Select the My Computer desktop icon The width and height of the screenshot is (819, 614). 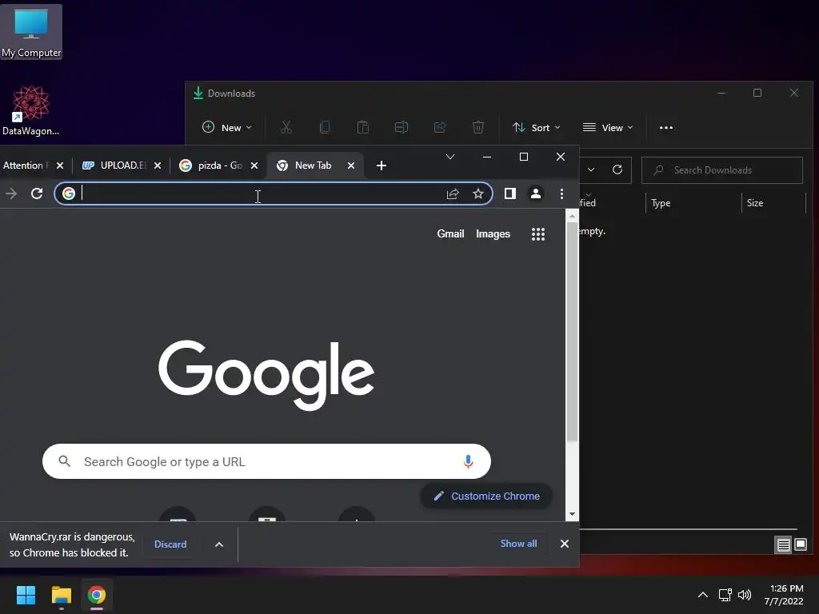coord(31,32)
